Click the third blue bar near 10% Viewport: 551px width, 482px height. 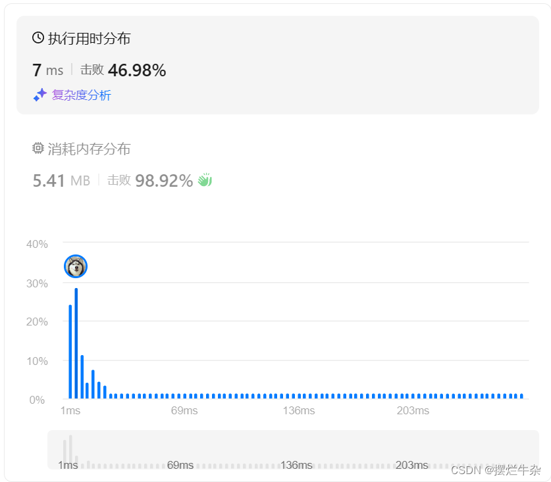[82, 377]
